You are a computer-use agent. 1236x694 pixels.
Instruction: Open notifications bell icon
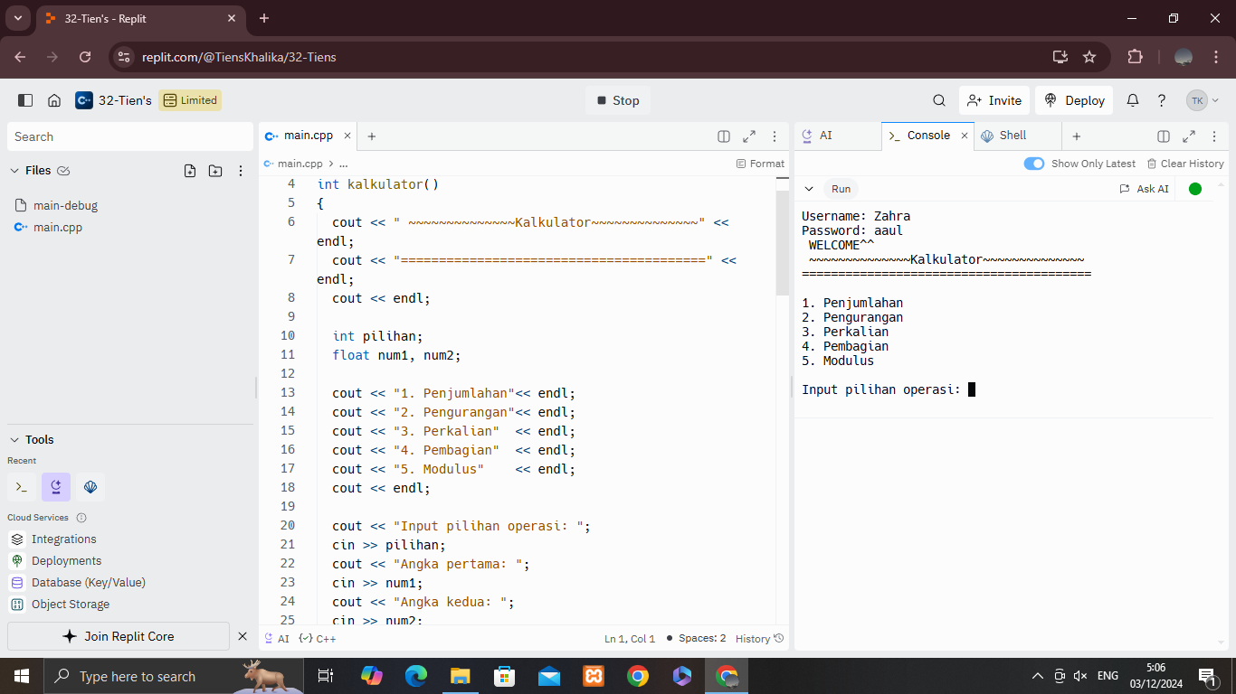tap(1132, 100)
